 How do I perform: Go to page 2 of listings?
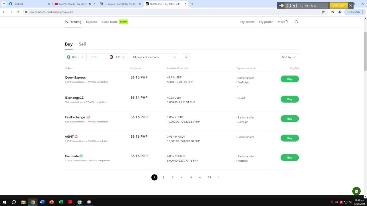tap(163, 177)
